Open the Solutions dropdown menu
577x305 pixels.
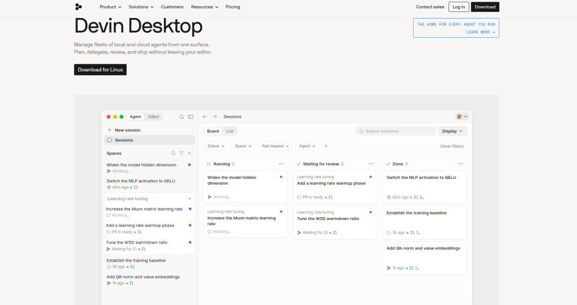(x=141, y=7)
